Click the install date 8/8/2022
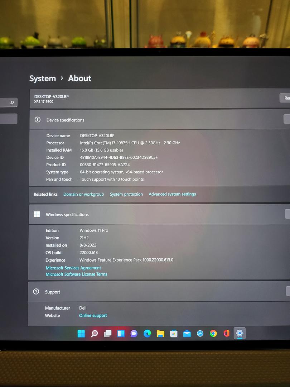This screenshot has width=290, height=387. pos(88,245)
